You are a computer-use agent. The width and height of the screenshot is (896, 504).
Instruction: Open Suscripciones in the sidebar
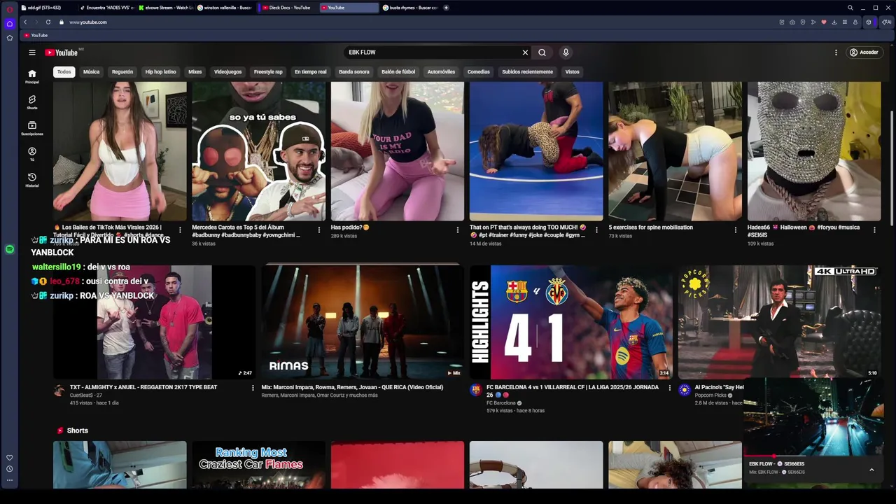click(32, 128)
